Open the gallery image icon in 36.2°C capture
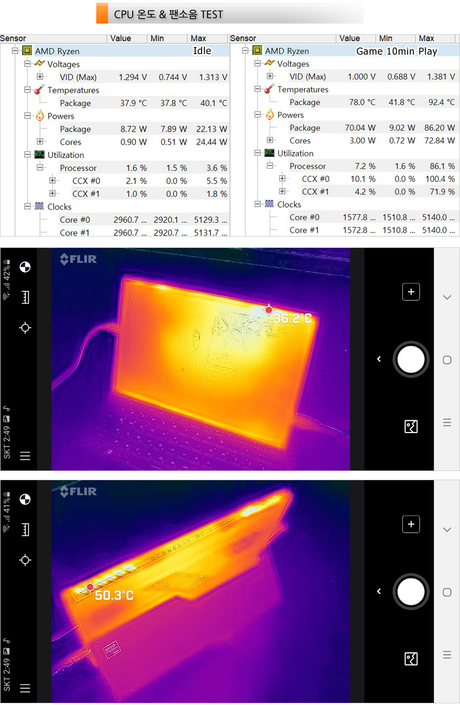This screenshot has width=460, height=705. click(411, 427)
